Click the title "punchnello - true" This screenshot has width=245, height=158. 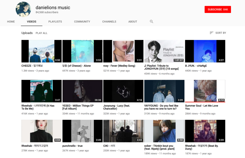72,146
